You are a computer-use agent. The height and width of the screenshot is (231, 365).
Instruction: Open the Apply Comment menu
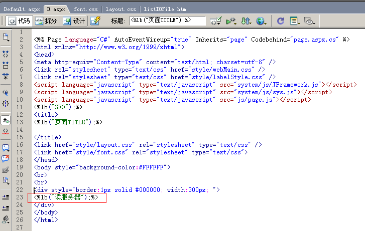pyautogui.click(x=6, y=148)
